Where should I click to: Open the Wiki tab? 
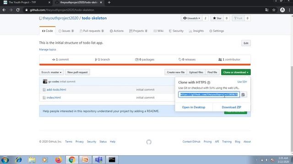tap(158, 31)
